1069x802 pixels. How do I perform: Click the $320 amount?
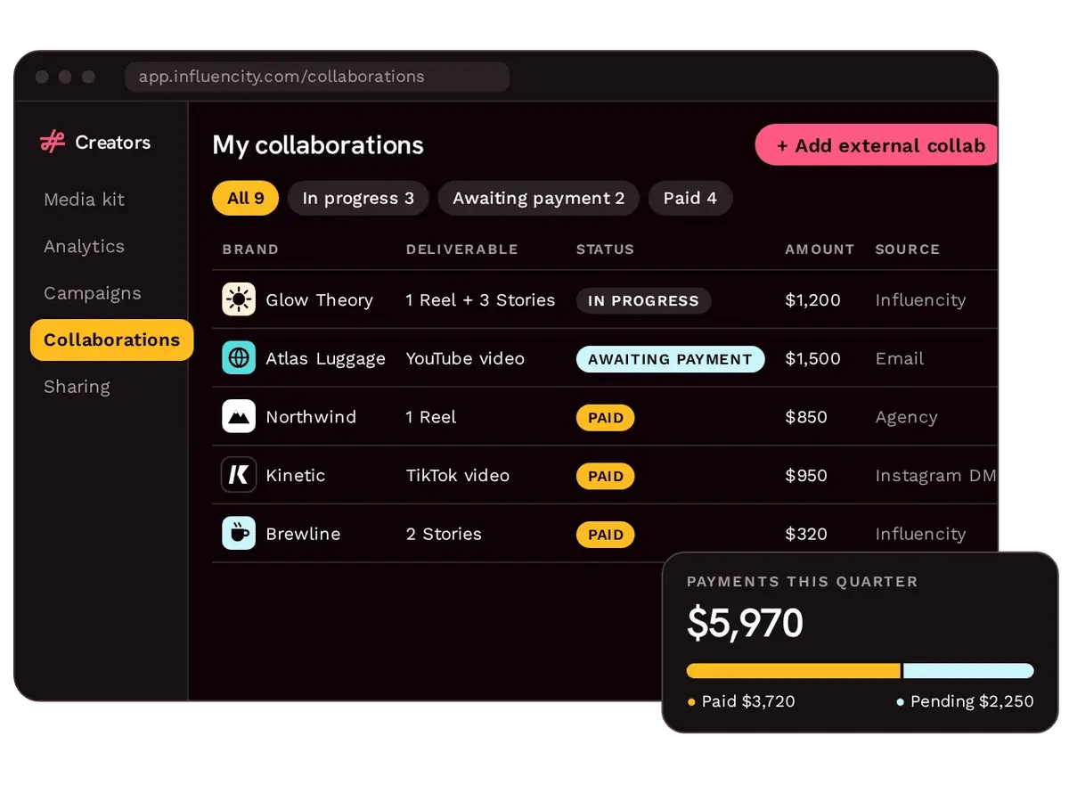[x=806, y=534]
